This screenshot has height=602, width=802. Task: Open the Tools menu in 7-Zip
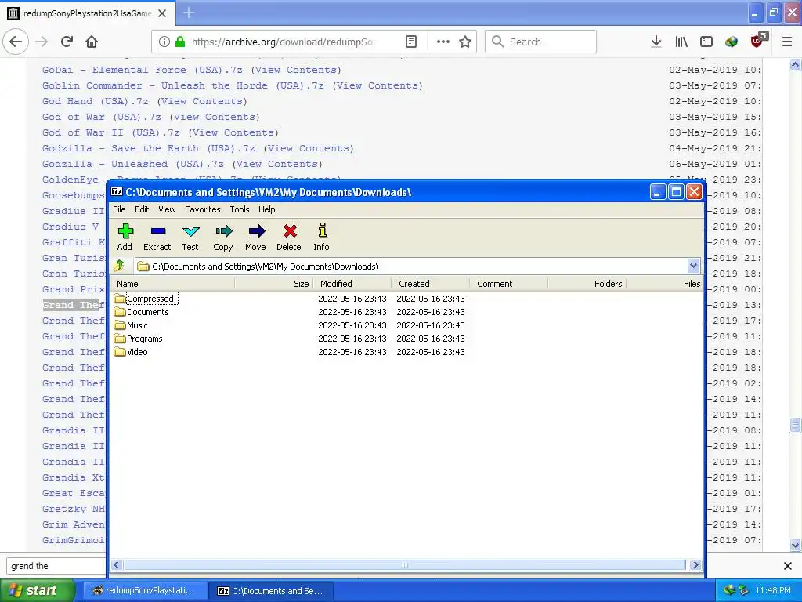(x=240, y=209)
